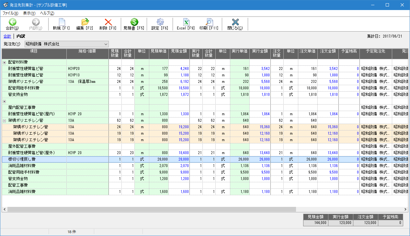Click the 18 件 status bar count

(72, 232)
